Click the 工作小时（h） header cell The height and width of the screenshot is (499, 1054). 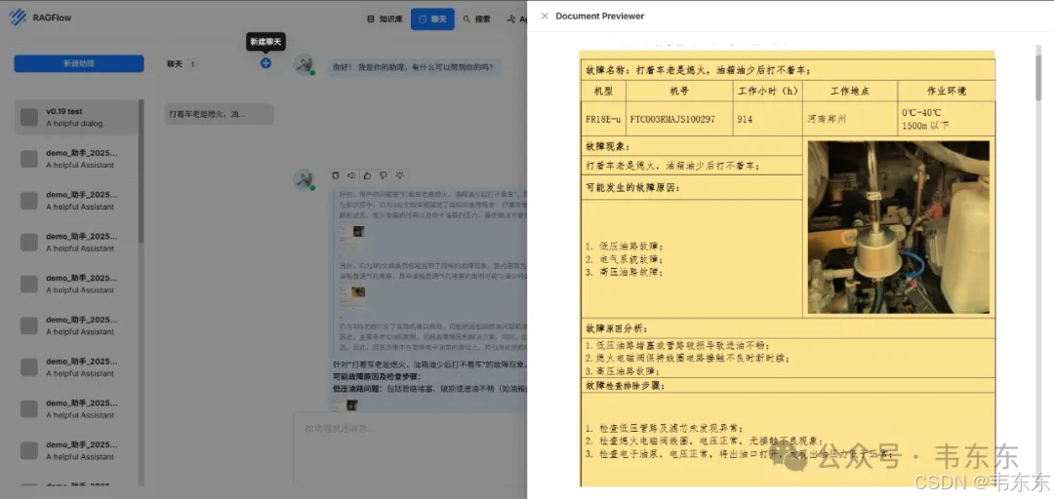768,91
